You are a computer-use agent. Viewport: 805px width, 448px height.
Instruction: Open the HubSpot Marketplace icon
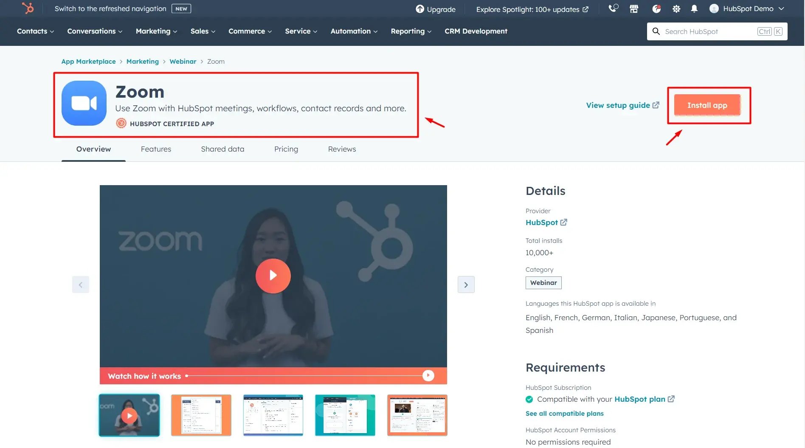(633, 8)
